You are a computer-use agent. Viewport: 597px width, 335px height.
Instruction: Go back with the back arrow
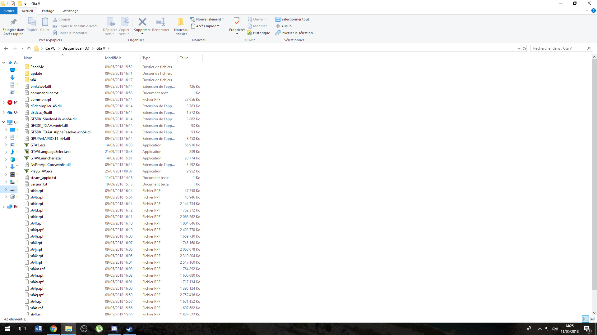coord(6,48)
